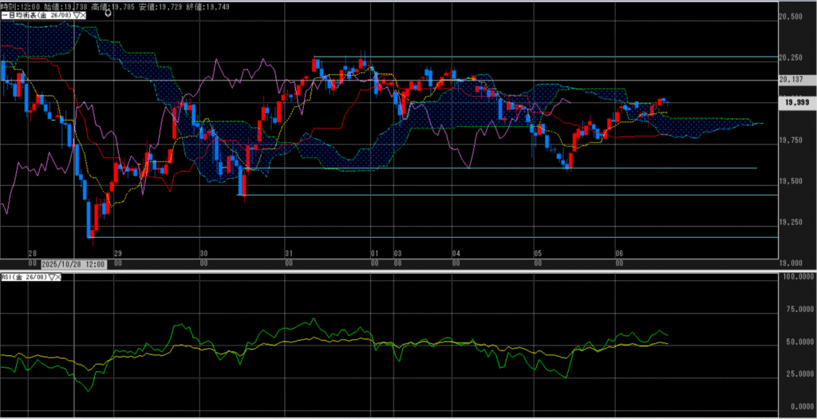The height and width of the screenshot is (419, 817).
Task: Remove the RSI panel using its X icon
Action: click(60, 278)
